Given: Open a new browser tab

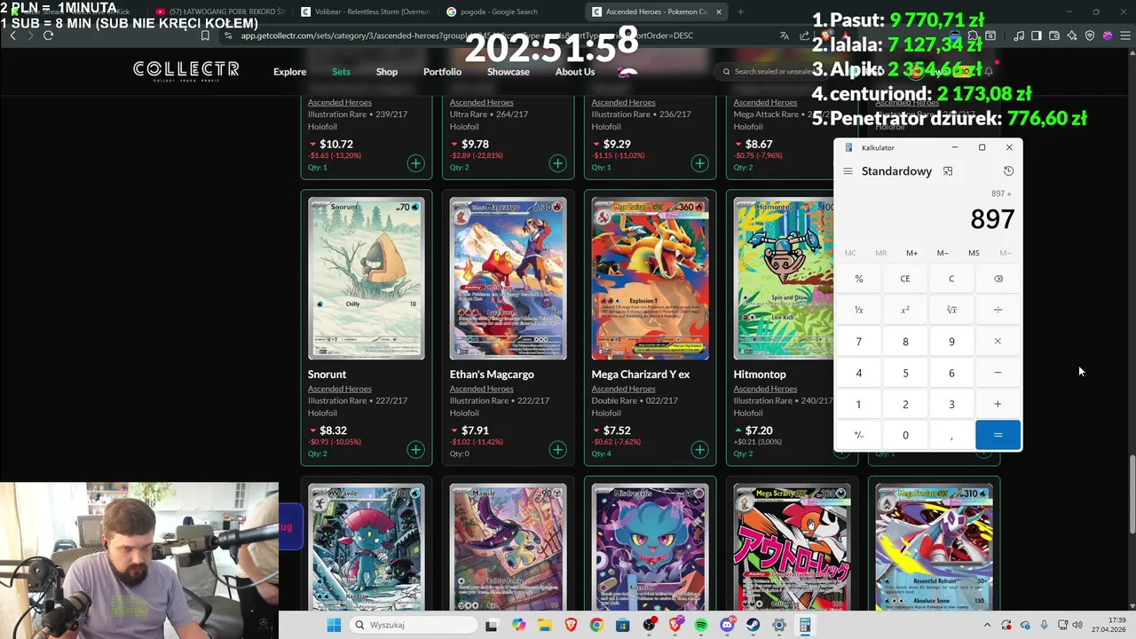Looking at the screenshot, I should [x=740, y=12].
